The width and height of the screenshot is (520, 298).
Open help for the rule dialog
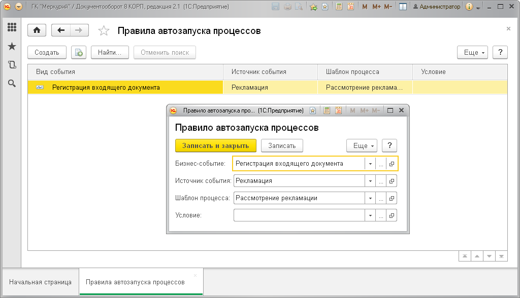tap(389, 145)
